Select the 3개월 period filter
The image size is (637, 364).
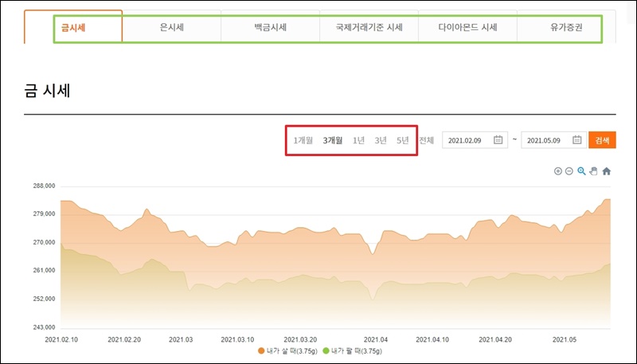click(333, 140)
